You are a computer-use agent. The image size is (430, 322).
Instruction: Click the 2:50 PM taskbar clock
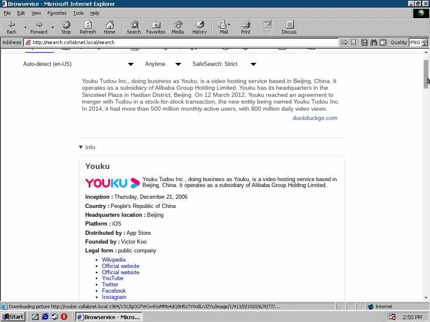point(412,317)
